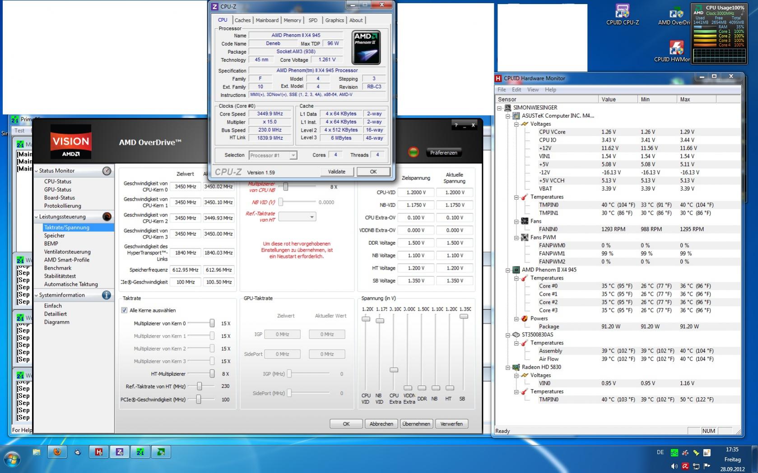
Task: Click the Abbrechen button in OverDrive
Action: point(381,424)
